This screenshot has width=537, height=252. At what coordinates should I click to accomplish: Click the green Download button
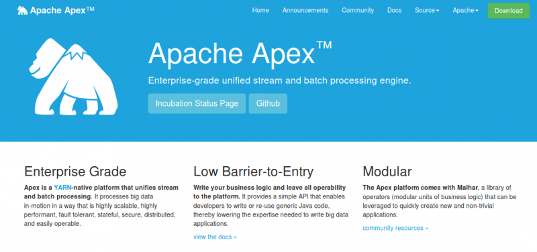[x=509, y=11]
